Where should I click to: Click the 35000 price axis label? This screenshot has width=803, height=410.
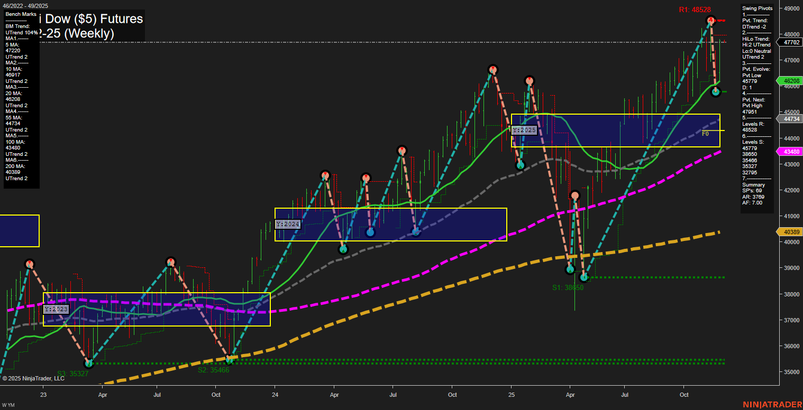[791, 372]
